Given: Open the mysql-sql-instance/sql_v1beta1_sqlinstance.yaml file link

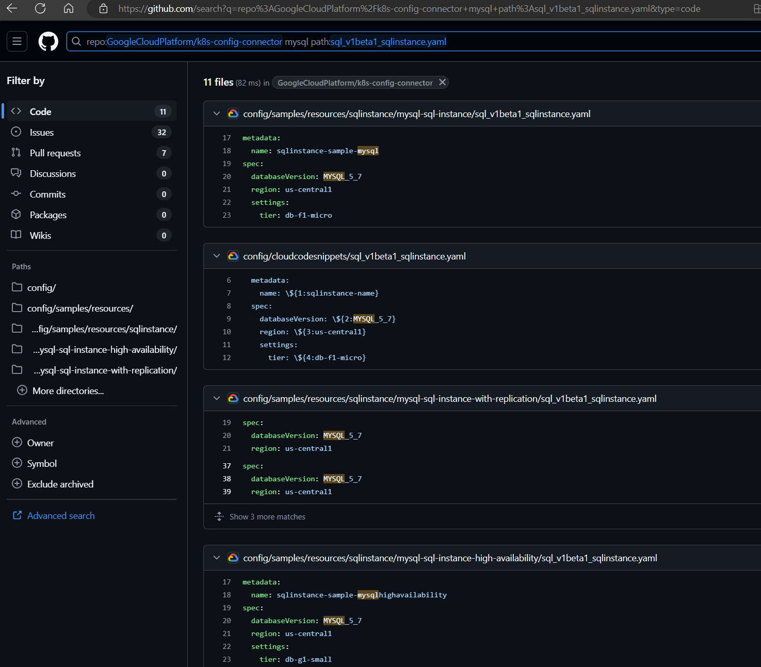Looking at the screenshot, I should tap(417, 114).
